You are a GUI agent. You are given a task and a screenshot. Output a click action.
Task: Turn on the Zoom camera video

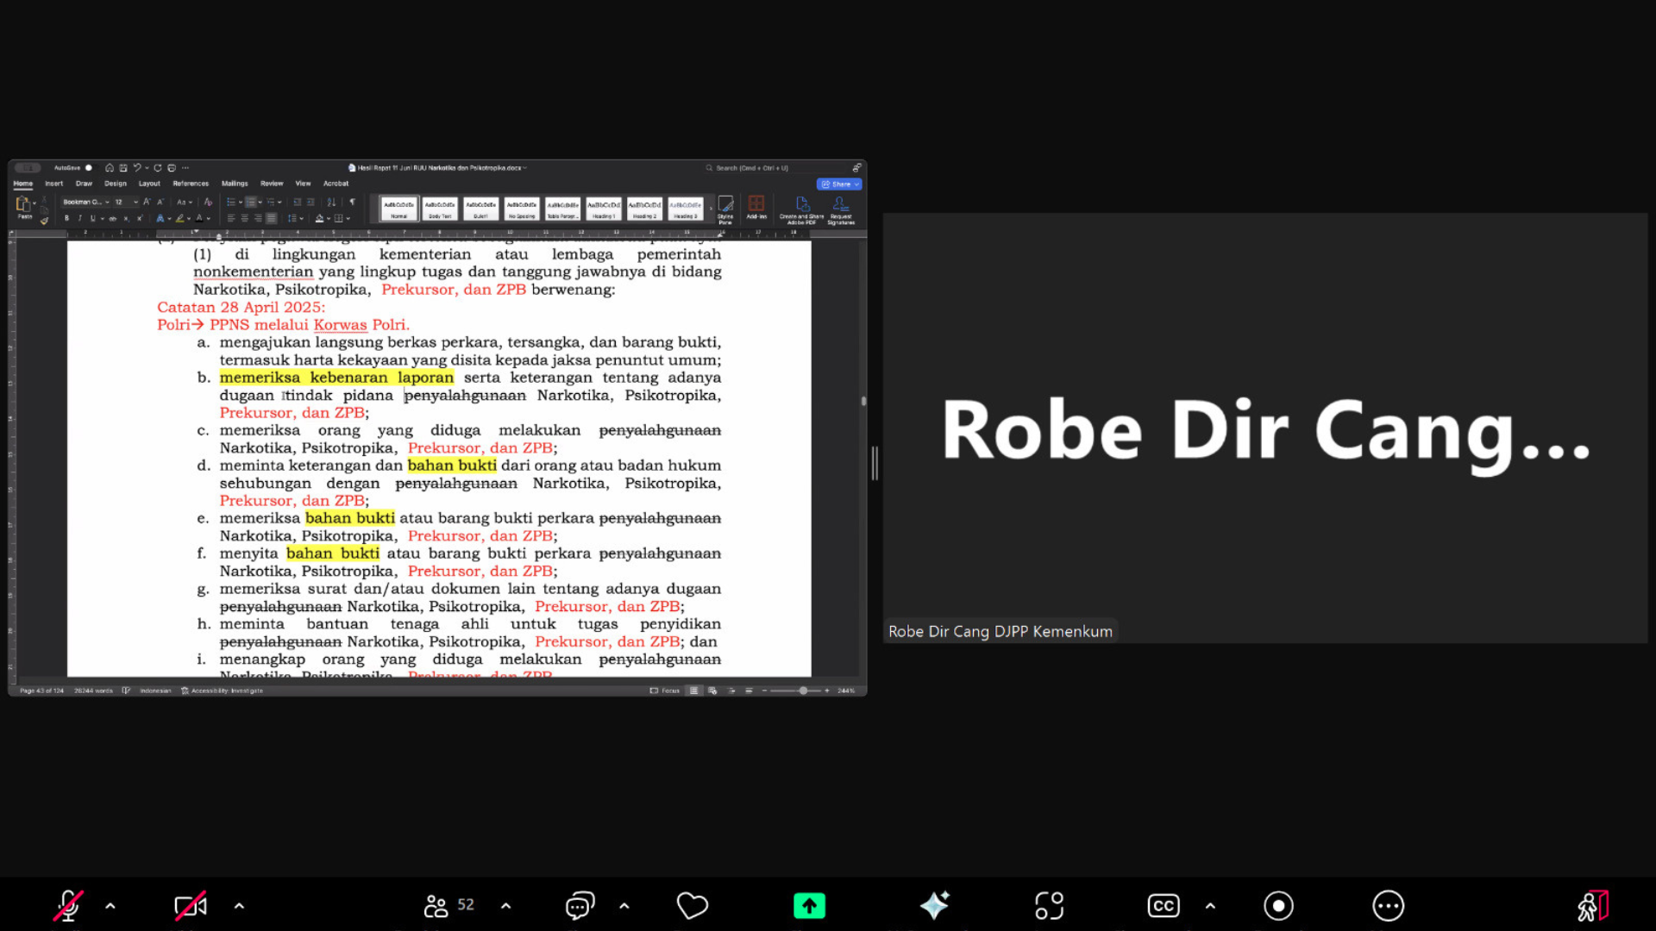(191, 906)
